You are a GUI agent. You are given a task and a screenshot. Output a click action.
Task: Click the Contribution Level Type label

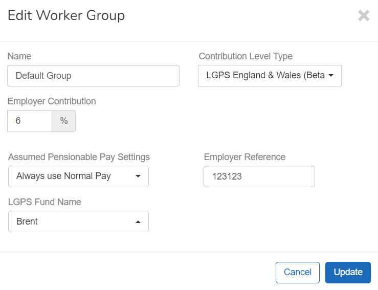click(x=246, y=56)
